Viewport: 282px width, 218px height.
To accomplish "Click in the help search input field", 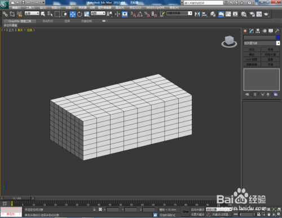I will 203,3.
